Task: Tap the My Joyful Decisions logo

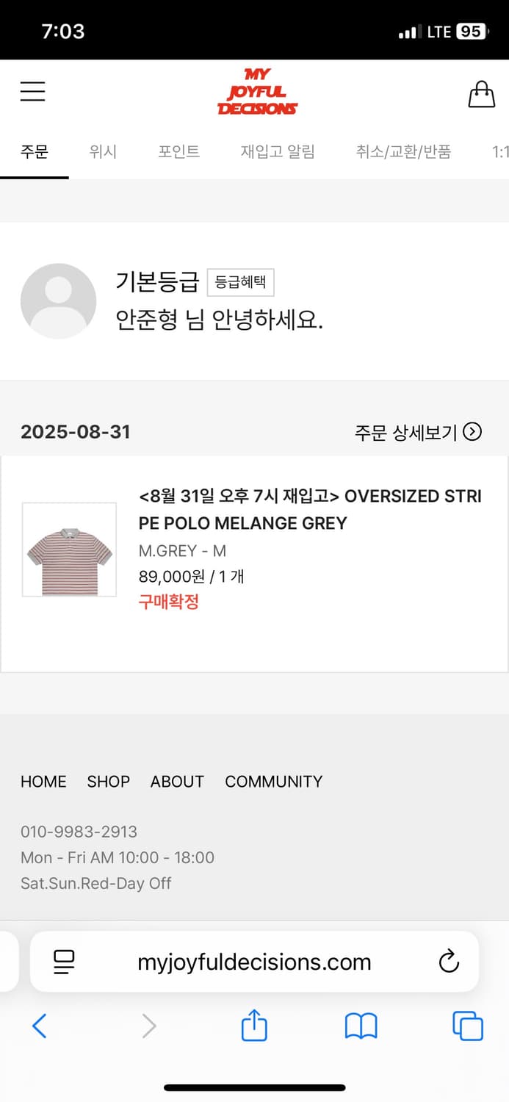Action: point(257,92)
